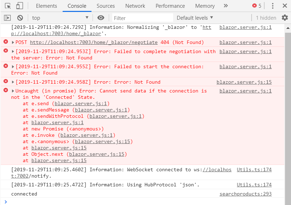Open the searchproducts:293 source link
This screenshot has height=205, width=291.
pos(246,194)
